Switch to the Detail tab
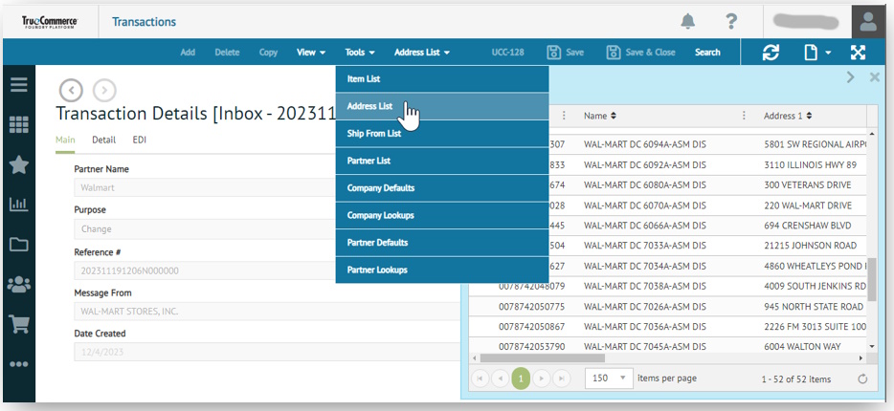The image size is (894, 411). coord(103,140)
